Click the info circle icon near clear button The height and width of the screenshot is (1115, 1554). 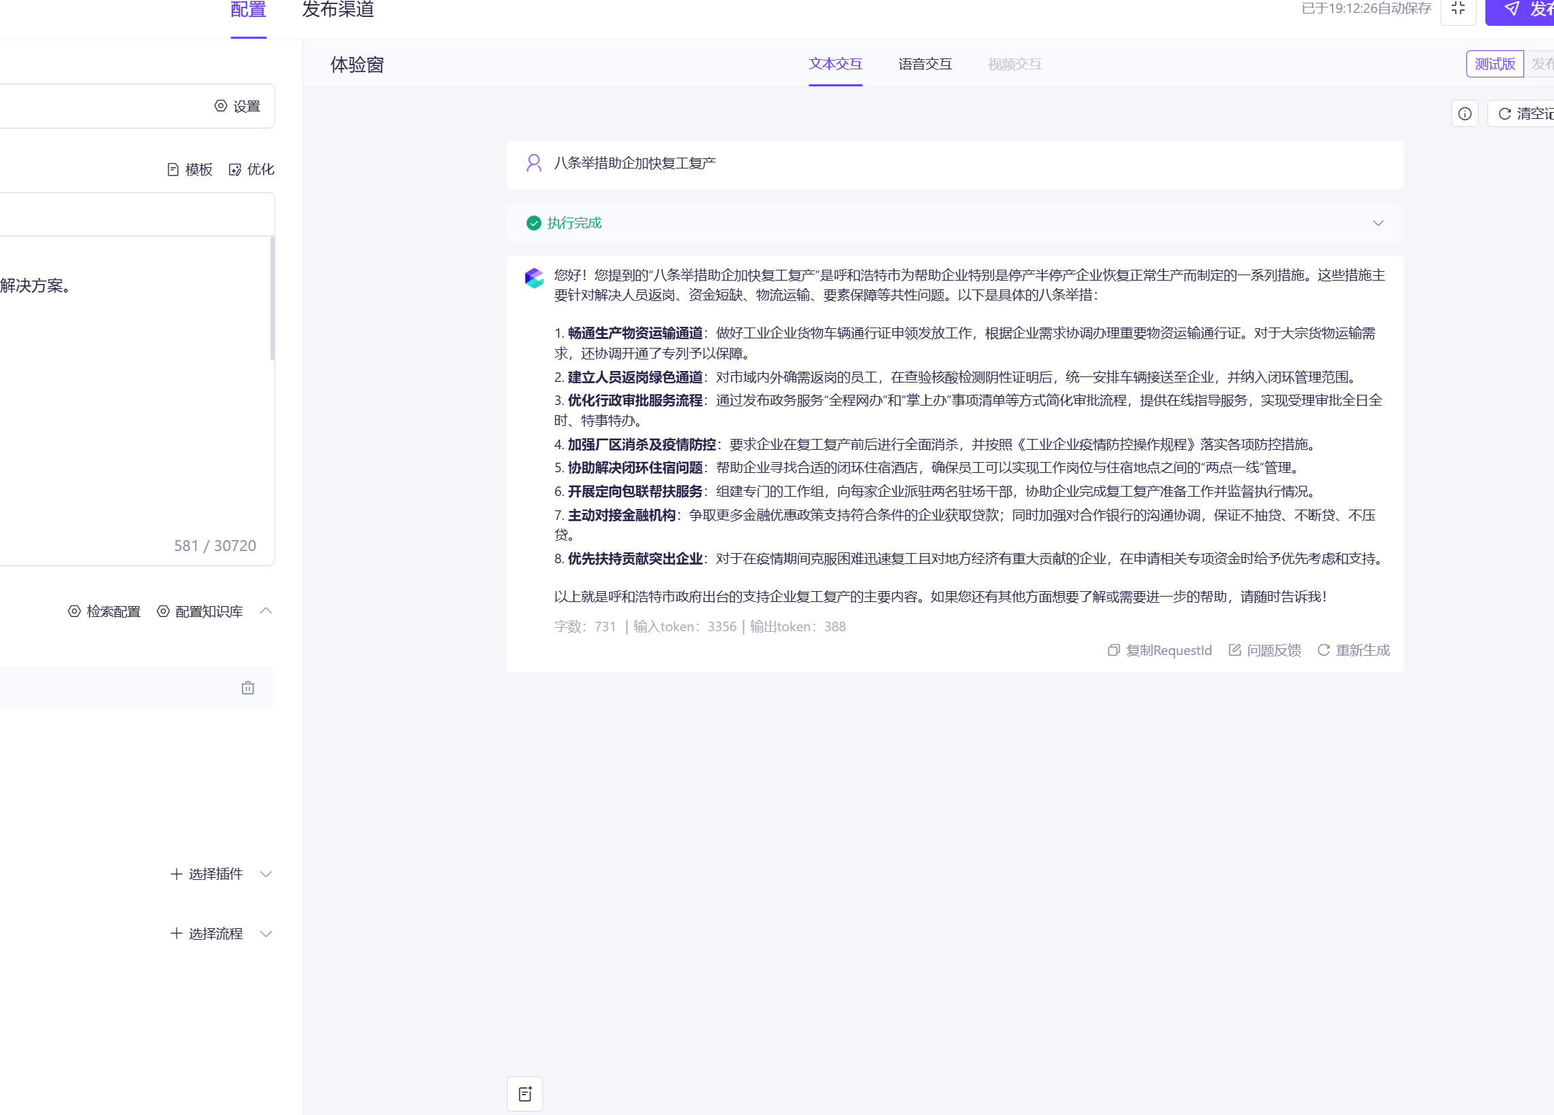(x=1464, y=113)
